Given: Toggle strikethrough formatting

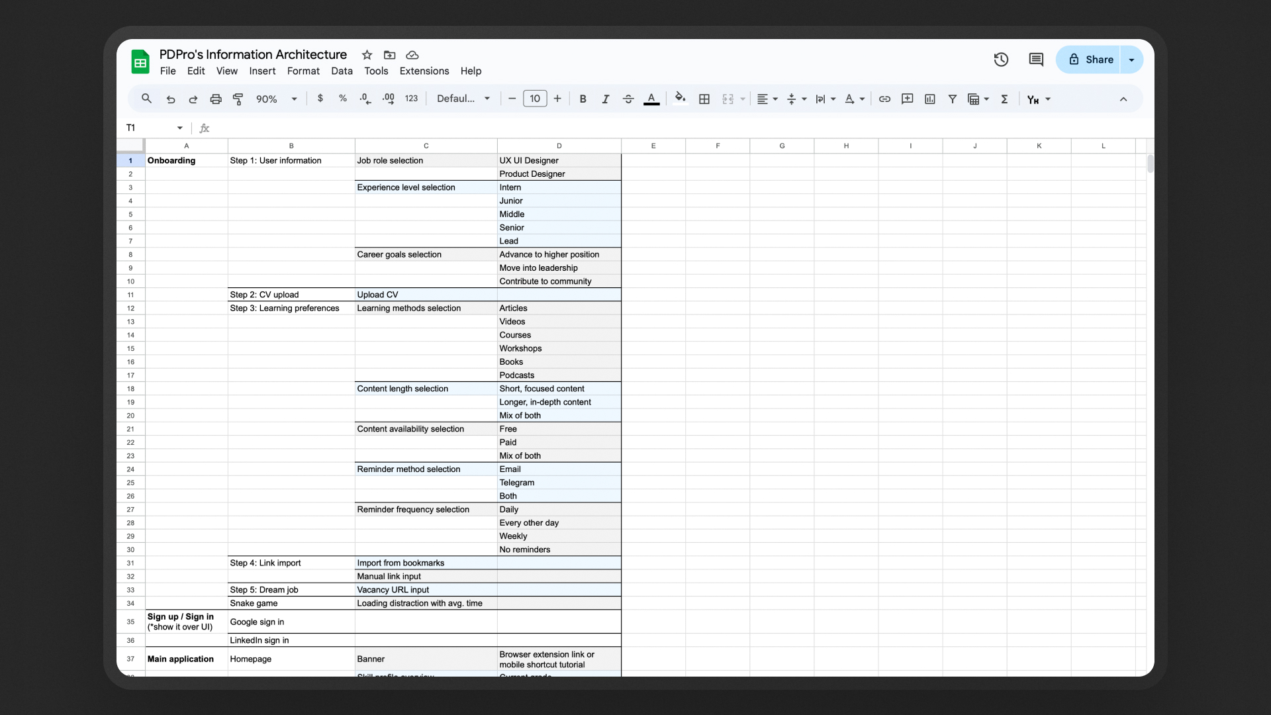Looking at the screenshot, I should (x=628, y=99).
